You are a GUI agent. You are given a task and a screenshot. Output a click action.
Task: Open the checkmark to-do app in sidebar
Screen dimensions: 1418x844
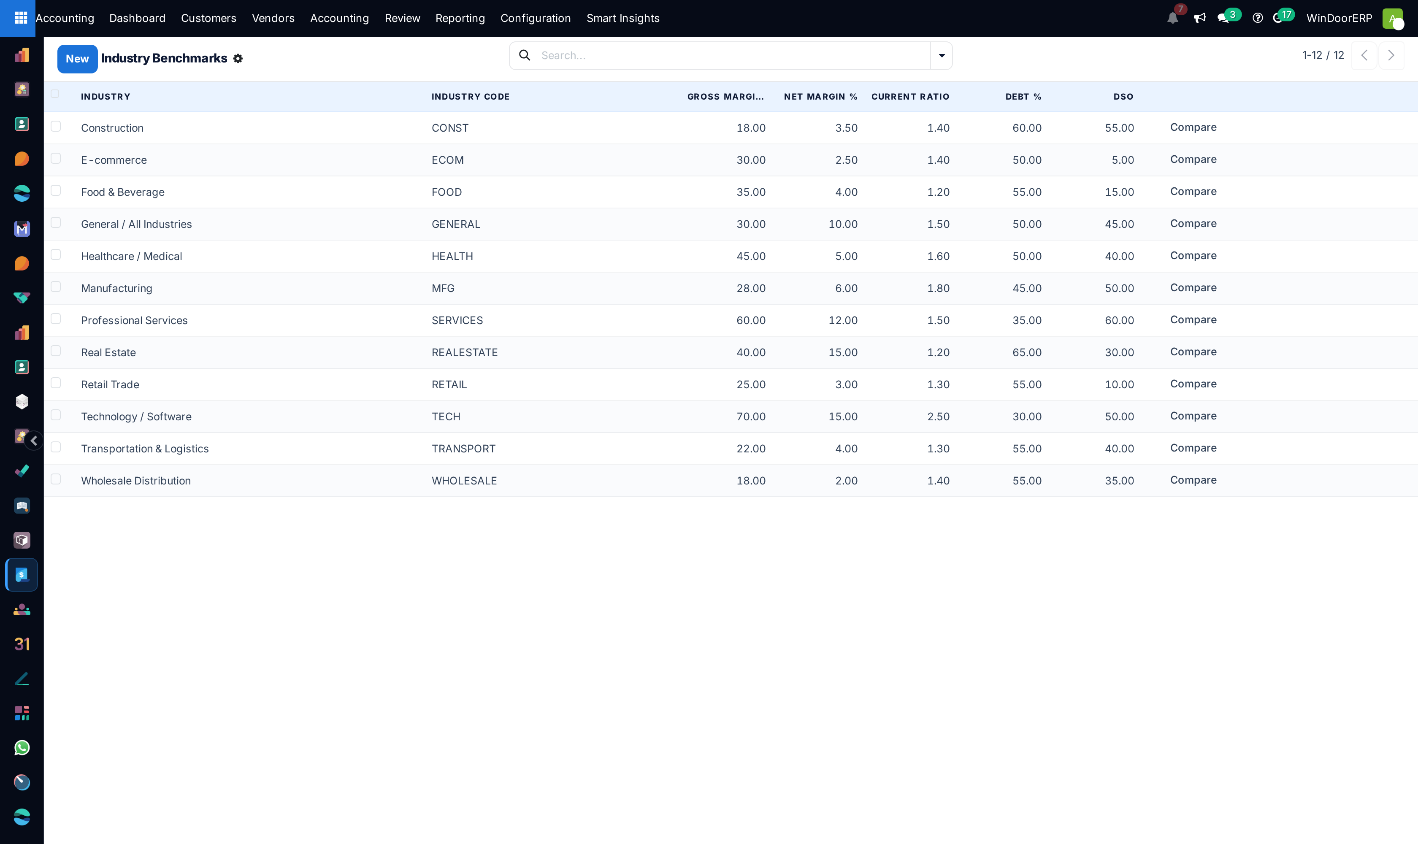coord(22,471)
